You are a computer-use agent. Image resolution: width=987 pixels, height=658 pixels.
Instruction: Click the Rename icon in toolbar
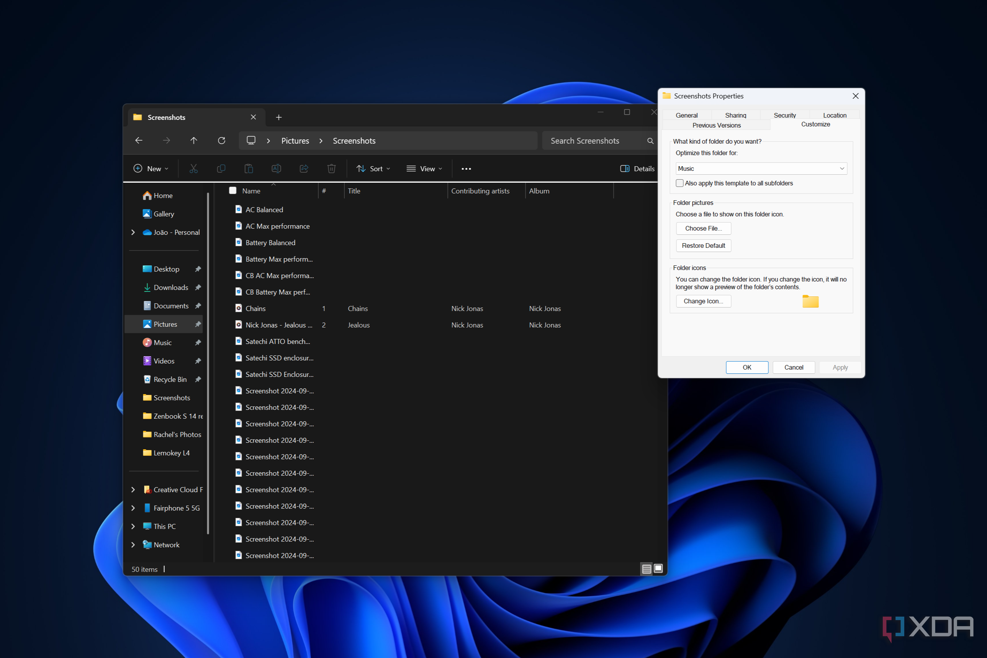(276, 169)
